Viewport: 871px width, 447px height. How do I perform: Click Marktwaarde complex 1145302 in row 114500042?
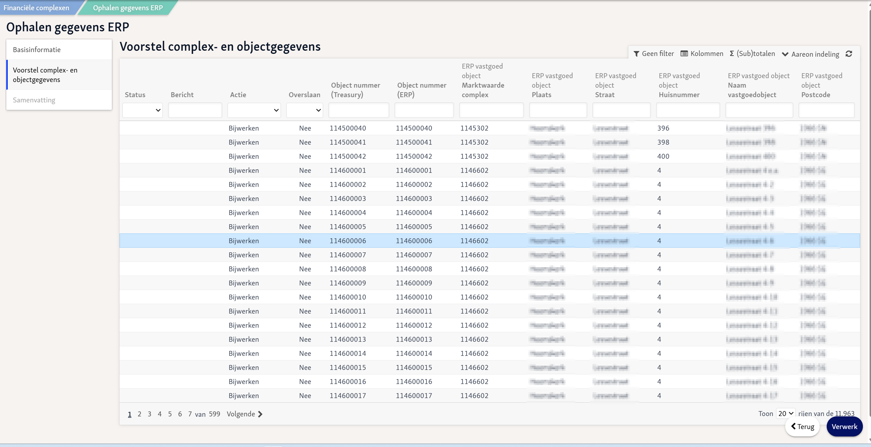[474, 156]
